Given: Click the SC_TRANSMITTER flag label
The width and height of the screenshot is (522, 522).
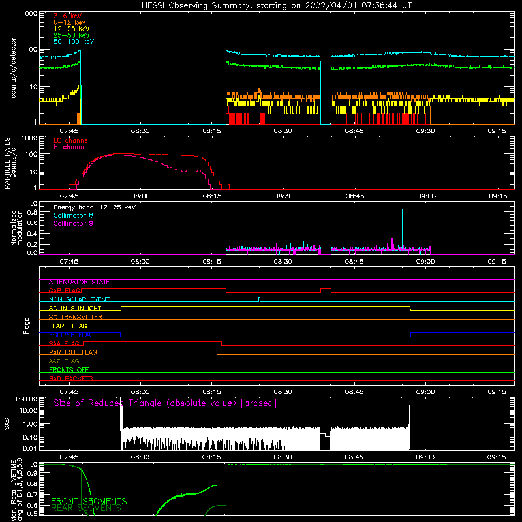Looking at the screenshot, I should (x=75, y=317).
